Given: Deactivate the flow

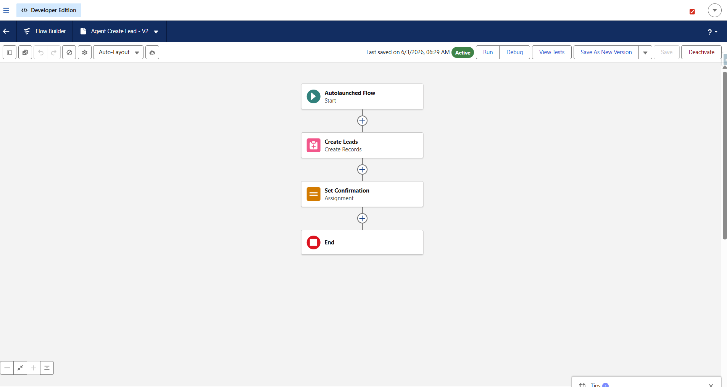Looking at the screenshot, I should pos(701,52).
